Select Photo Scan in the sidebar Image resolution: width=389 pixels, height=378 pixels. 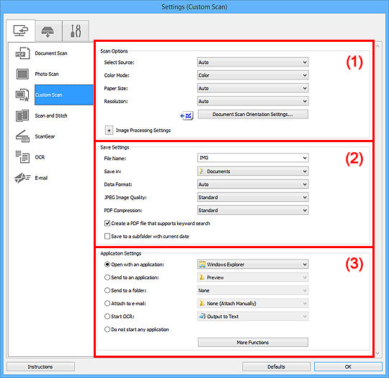47,74
